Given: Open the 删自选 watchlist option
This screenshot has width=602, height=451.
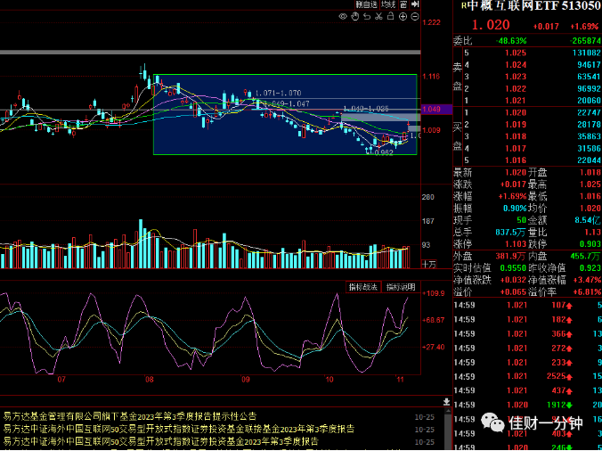Looking at the screenshot, I should (x=367, y=4).
